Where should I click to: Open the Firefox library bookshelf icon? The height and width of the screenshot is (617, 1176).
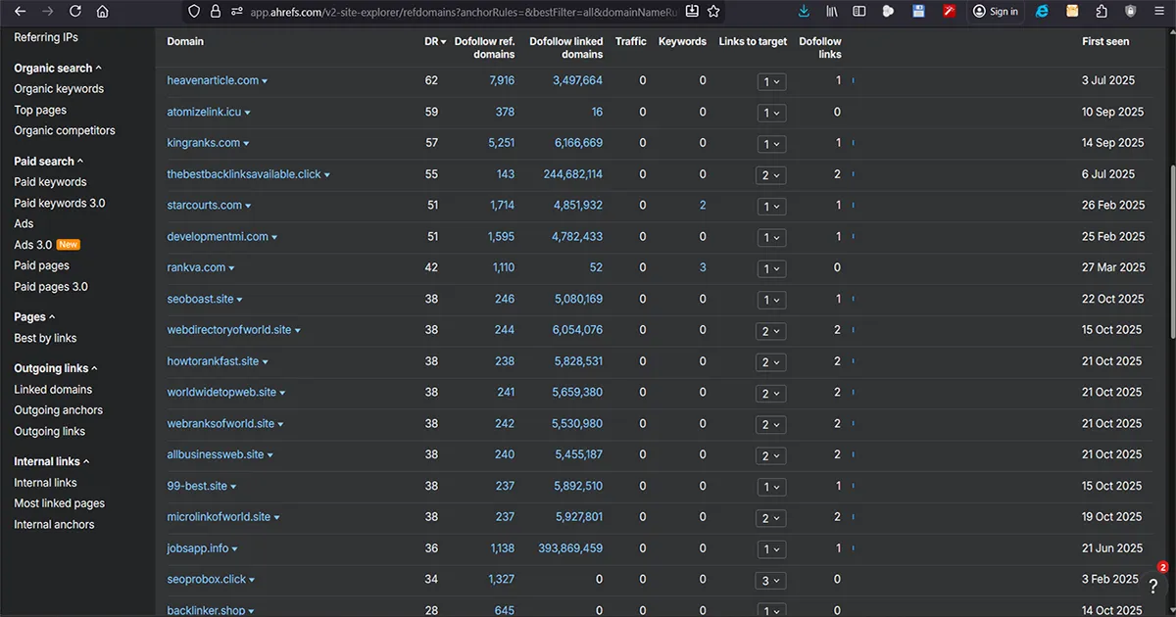pyautogui.click(x=832, y=12)
